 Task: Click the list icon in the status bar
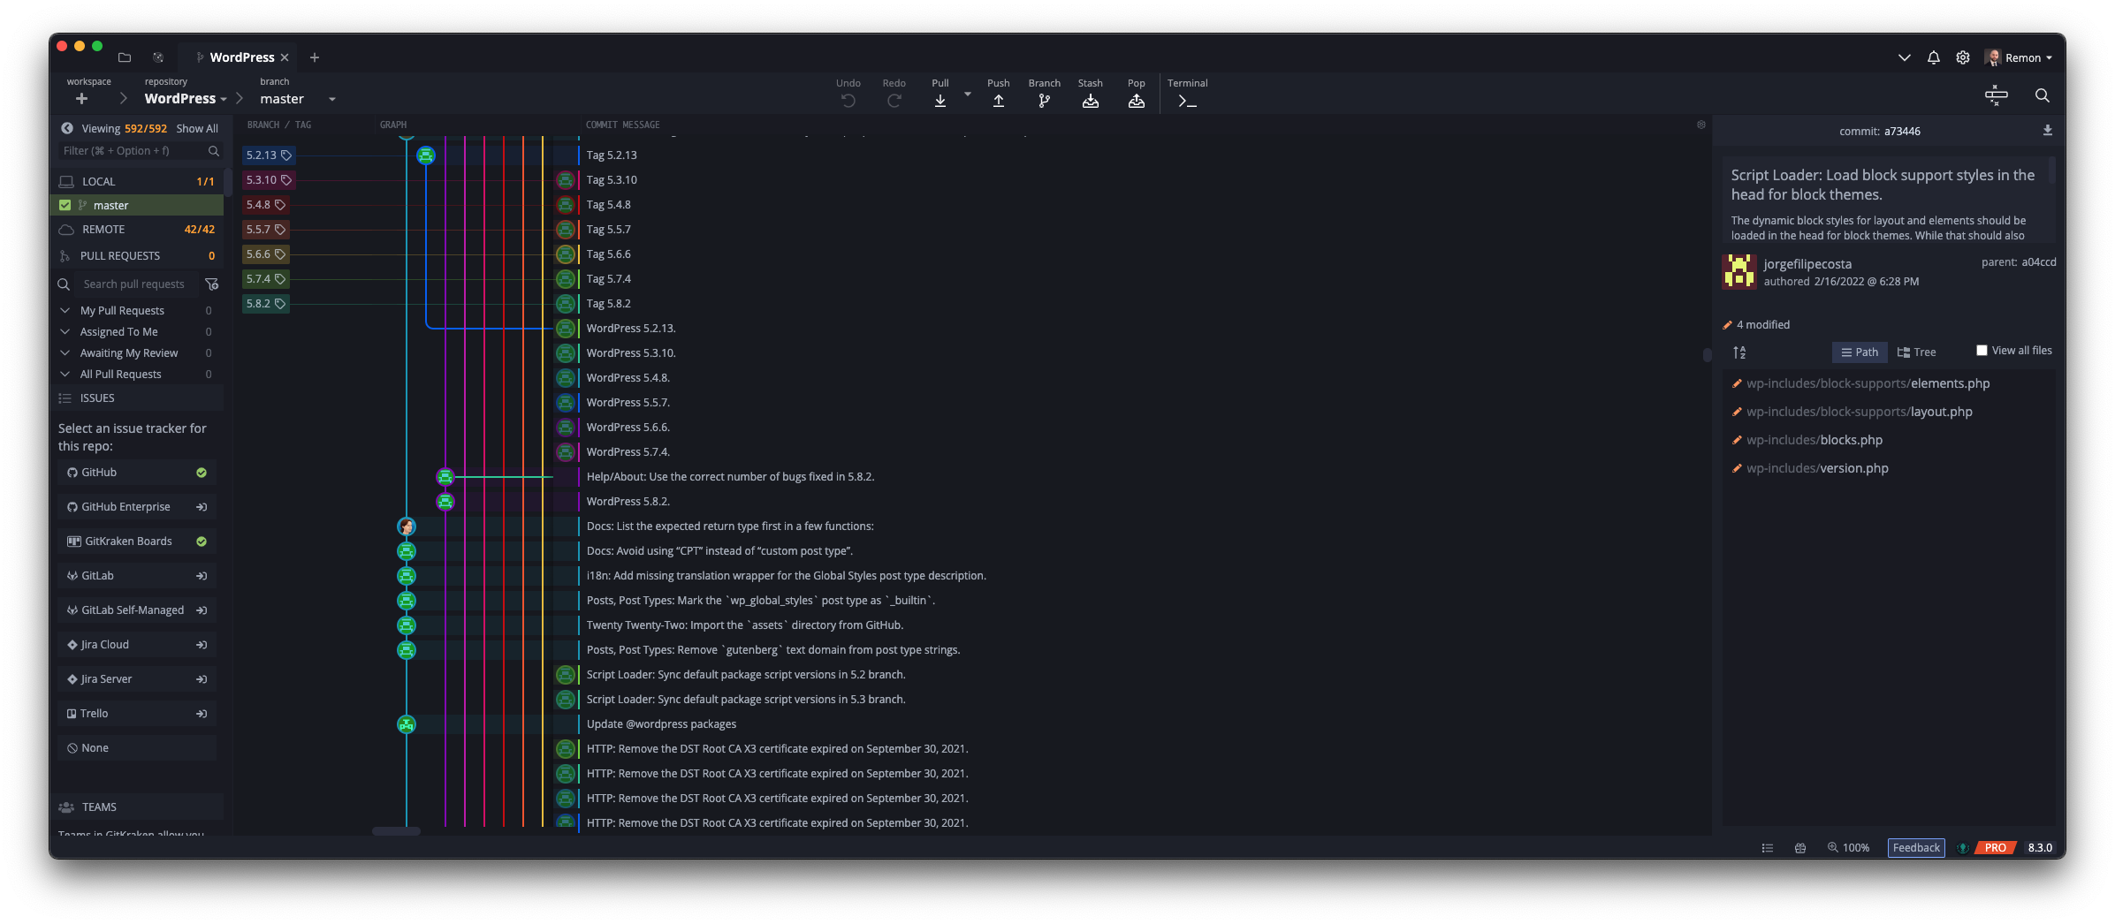pyautogui.click(x=1767, y=848)
